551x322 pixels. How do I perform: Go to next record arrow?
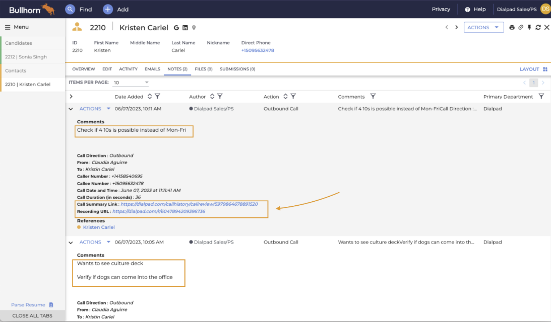456,27
